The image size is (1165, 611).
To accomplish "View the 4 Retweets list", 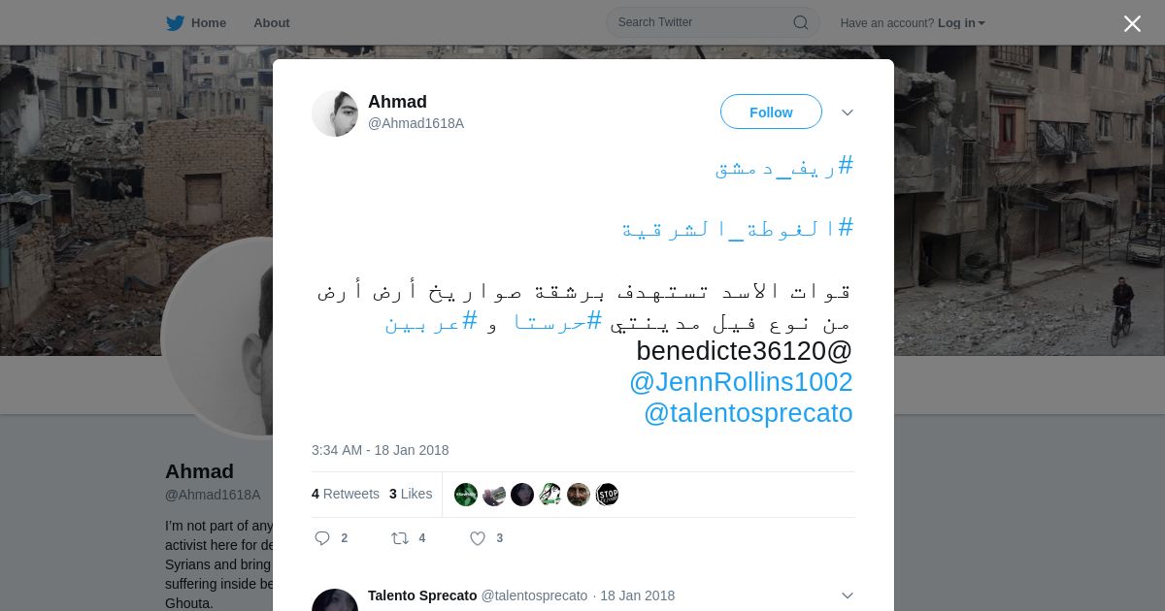I will click(x=346, y=494).
